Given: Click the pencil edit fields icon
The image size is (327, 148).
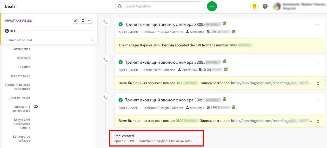Looking at the screenshot, I should (x=76, y=21).
